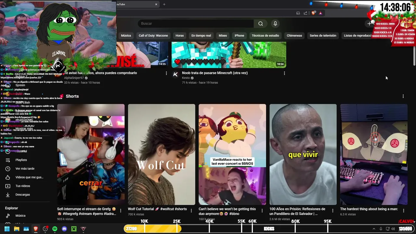Screen dimensions: 416x234
Task: Open Noob Minecraft video thumbnail
Action: pyautogui.click(x=229, y=55)
